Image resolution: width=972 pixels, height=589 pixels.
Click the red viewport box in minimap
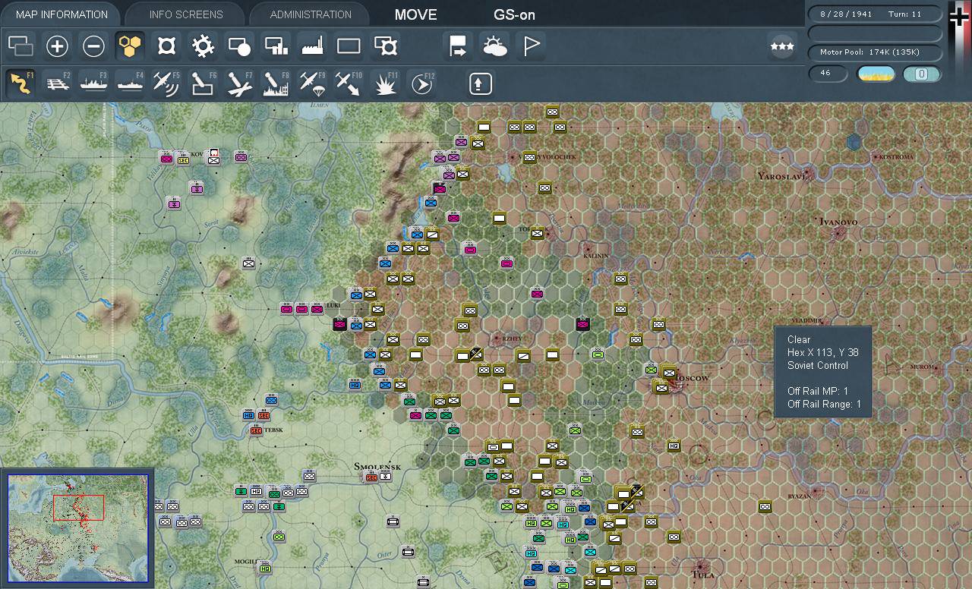click(x=78, y=507)
